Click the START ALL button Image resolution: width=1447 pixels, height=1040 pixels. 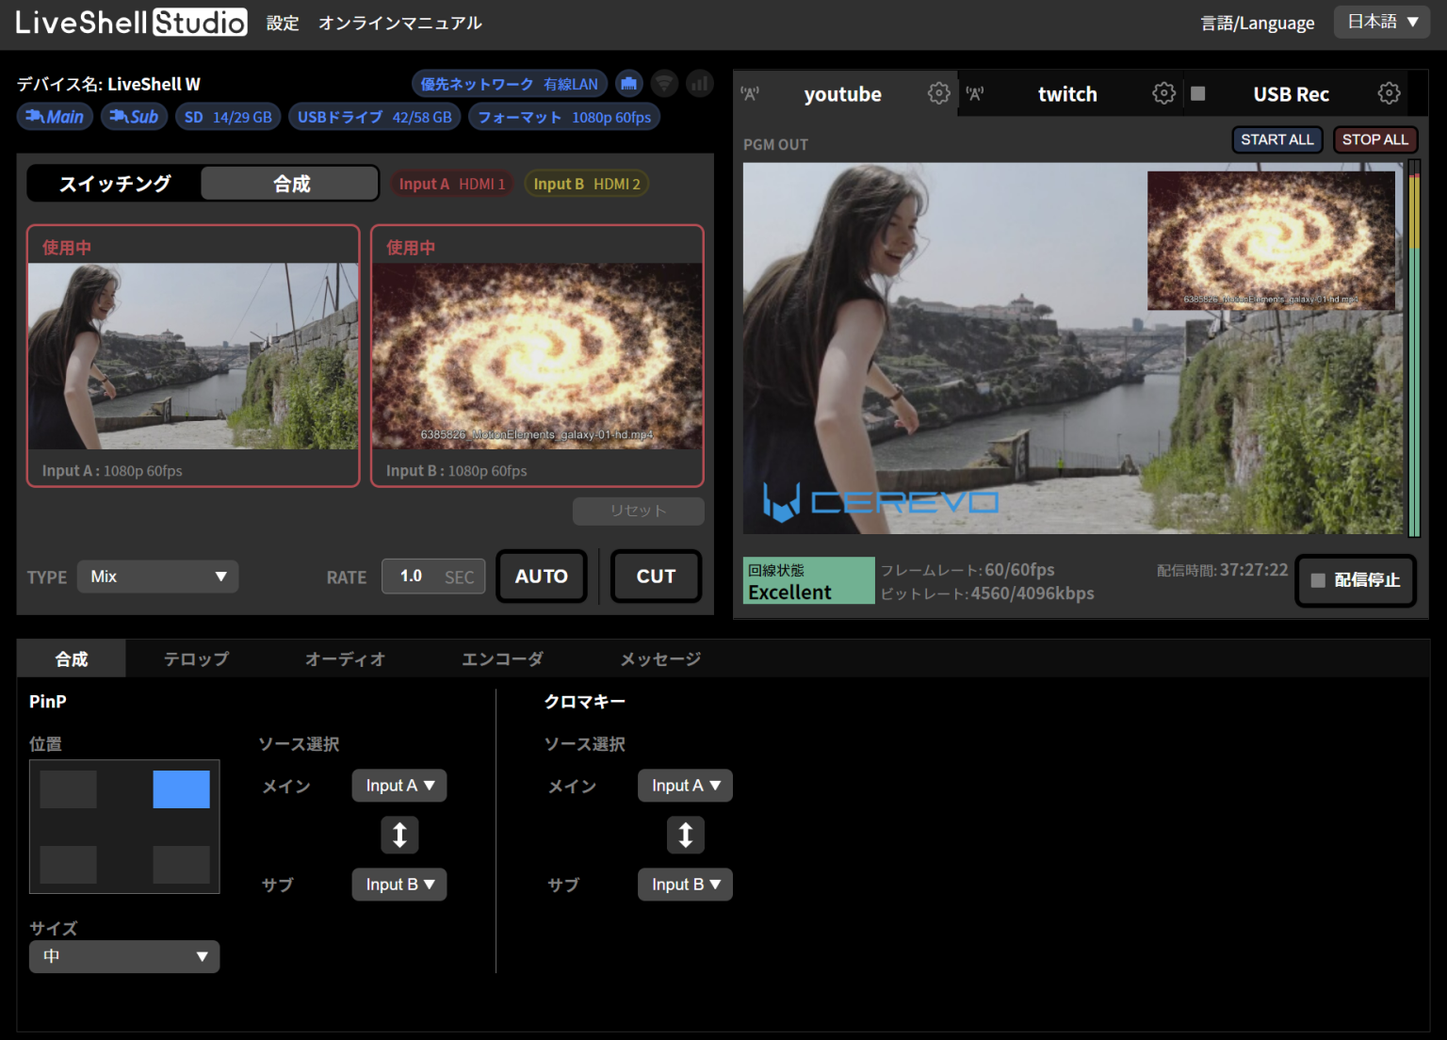coord(1277,138)
